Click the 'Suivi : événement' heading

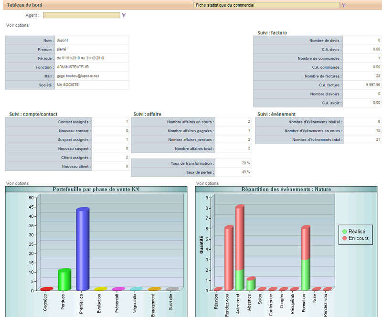(276, 114)
